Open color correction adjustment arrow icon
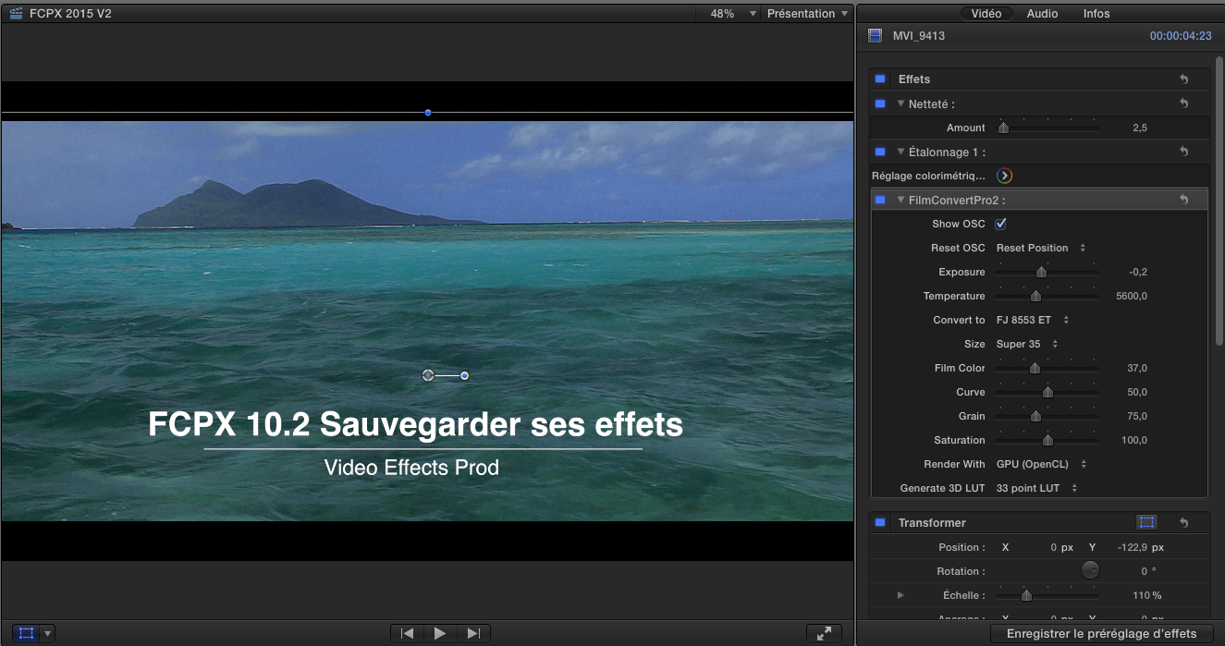Viewport: 1225px width, 646px height. [1004, 176]
